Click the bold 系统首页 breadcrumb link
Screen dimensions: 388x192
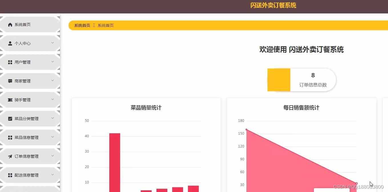point(82,25)
